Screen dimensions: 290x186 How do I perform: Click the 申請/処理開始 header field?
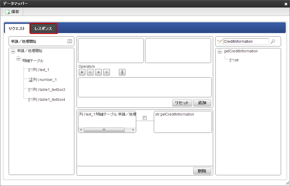(41, 41)
